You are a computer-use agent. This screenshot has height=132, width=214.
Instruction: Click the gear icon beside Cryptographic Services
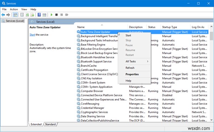coord(78,112)
